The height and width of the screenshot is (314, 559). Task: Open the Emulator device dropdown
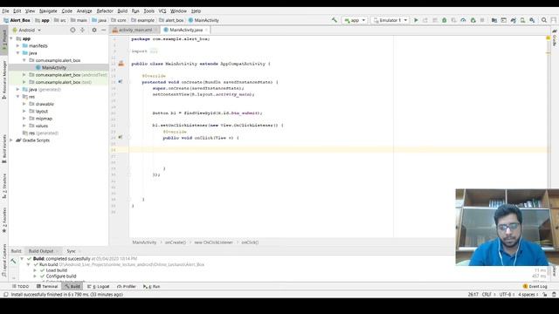(x=390, y=20)
